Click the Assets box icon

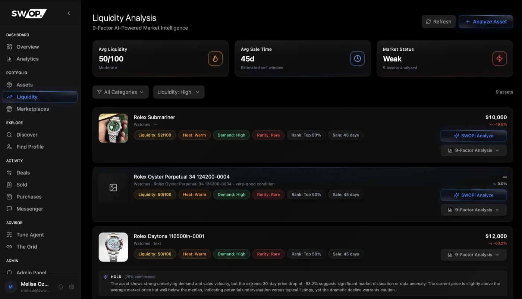[x=9, y=85]
